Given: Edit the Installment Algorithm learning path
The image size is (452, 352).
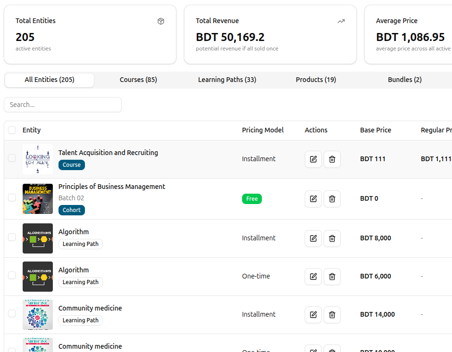Looking at the screenshot, I should (x=313, y=238).
